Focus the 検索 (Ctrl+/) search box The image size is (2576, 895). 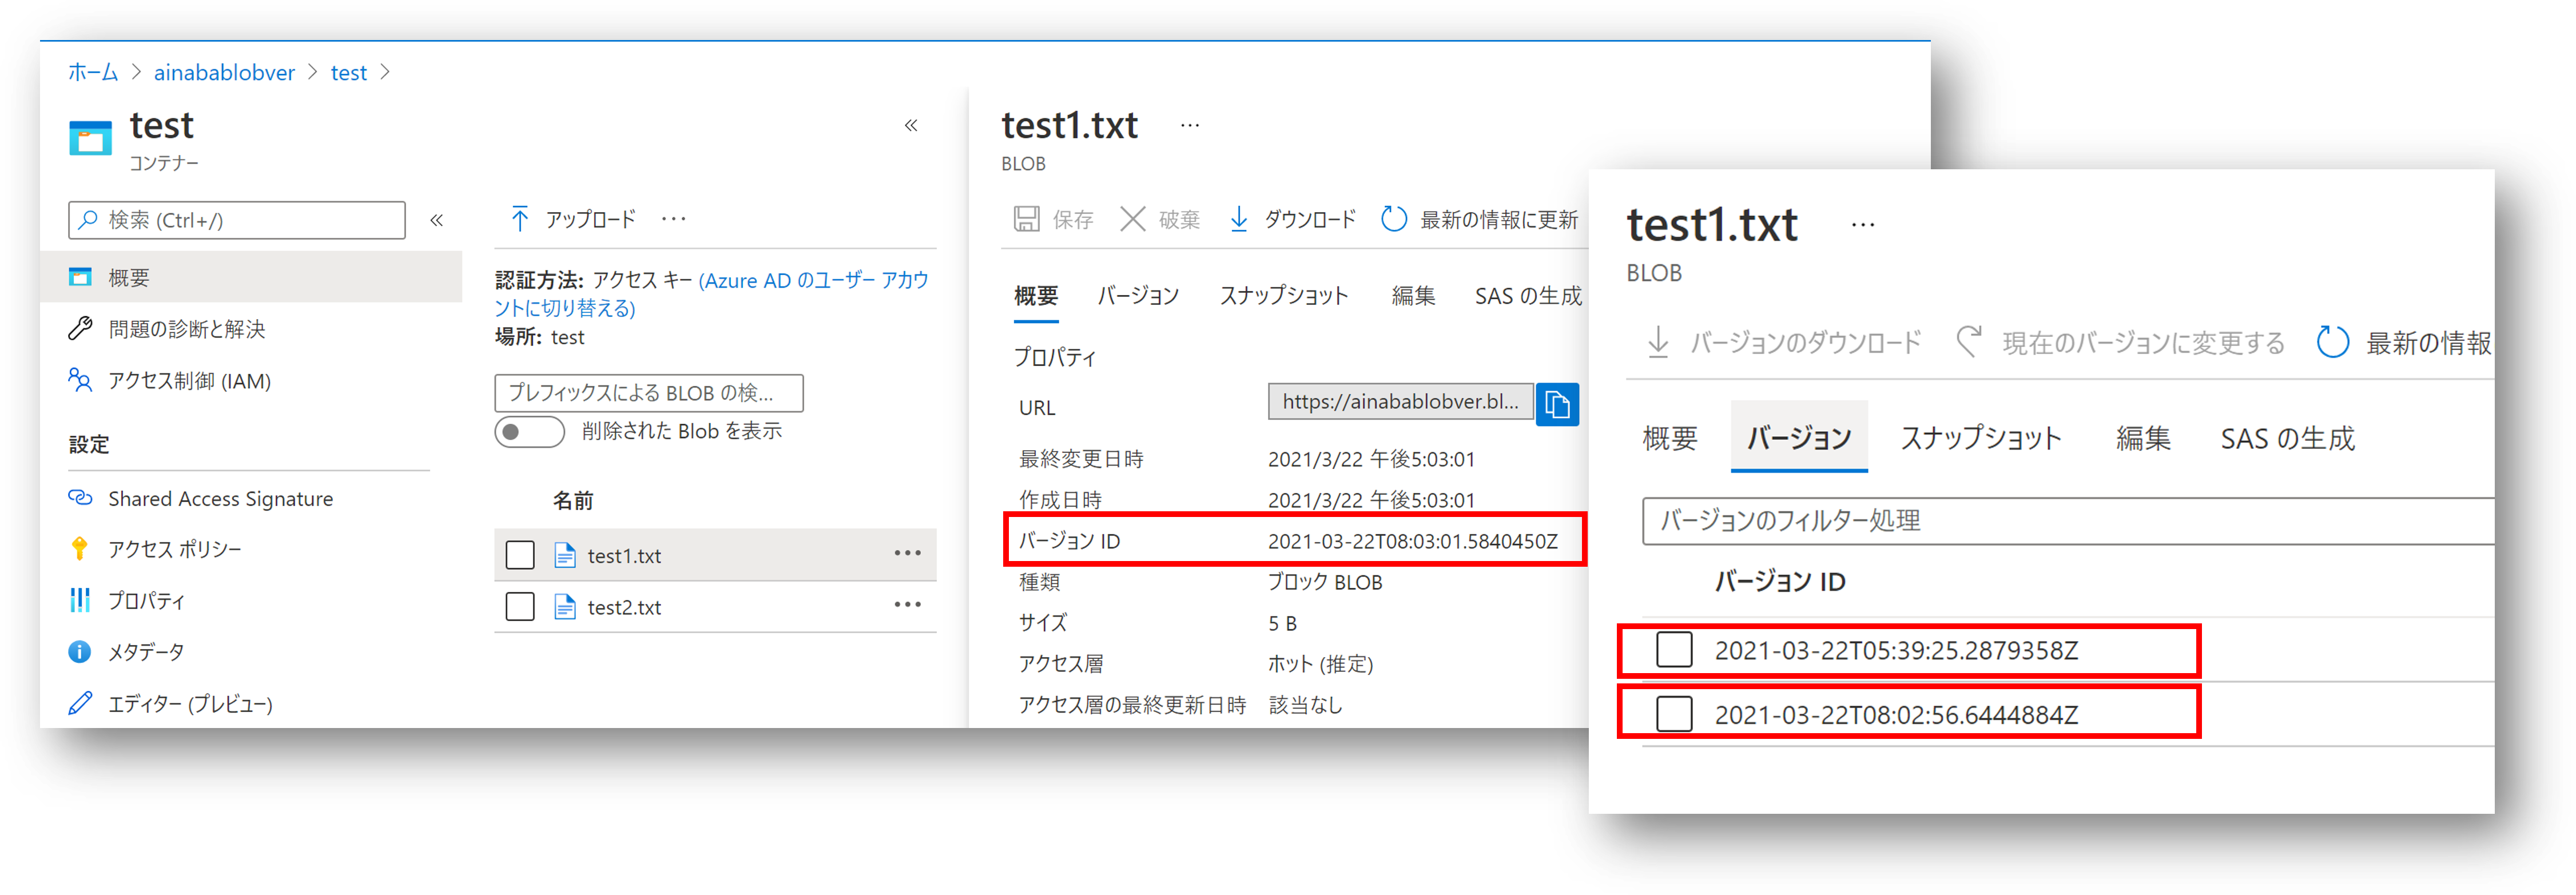point(237,220)
